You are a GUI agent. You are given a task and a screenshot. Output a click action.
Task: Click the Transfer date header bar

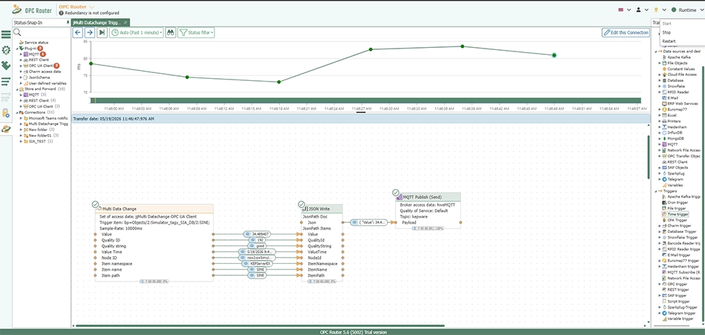point(360,119)
